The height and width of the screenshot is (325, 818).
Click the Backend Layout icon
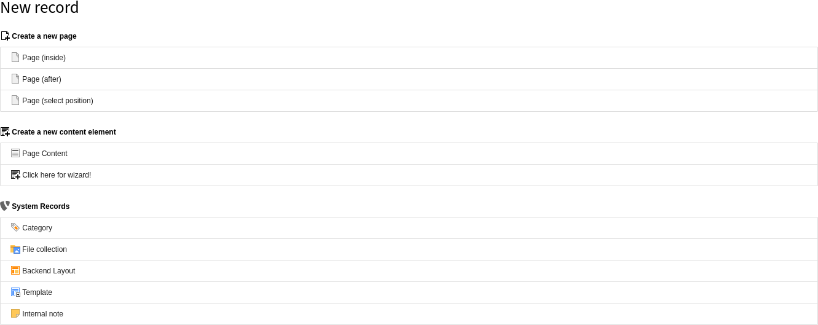point(15,270)
